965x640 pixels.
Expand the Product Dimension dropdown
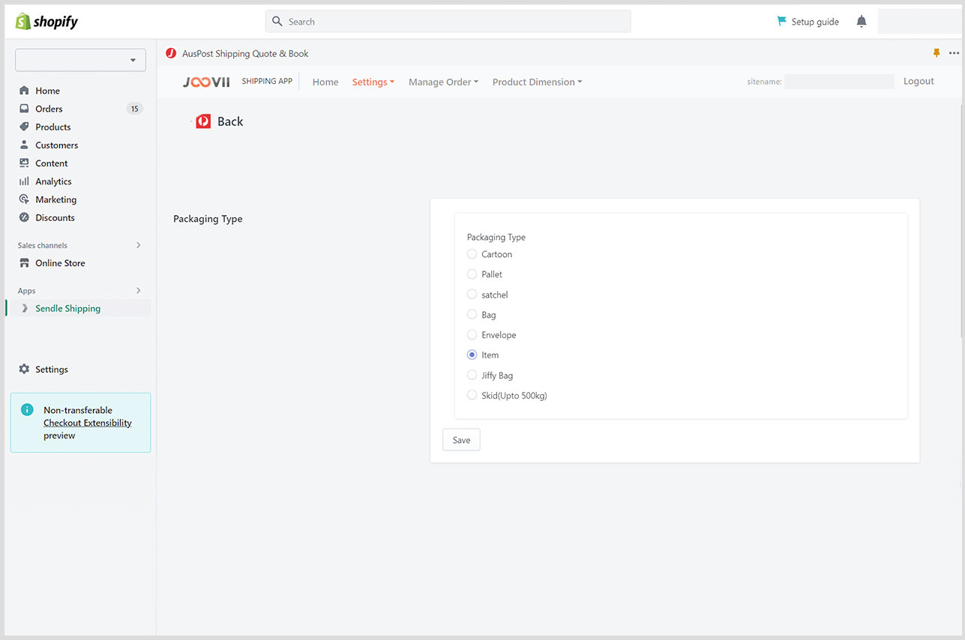click(x=537, y=82)
